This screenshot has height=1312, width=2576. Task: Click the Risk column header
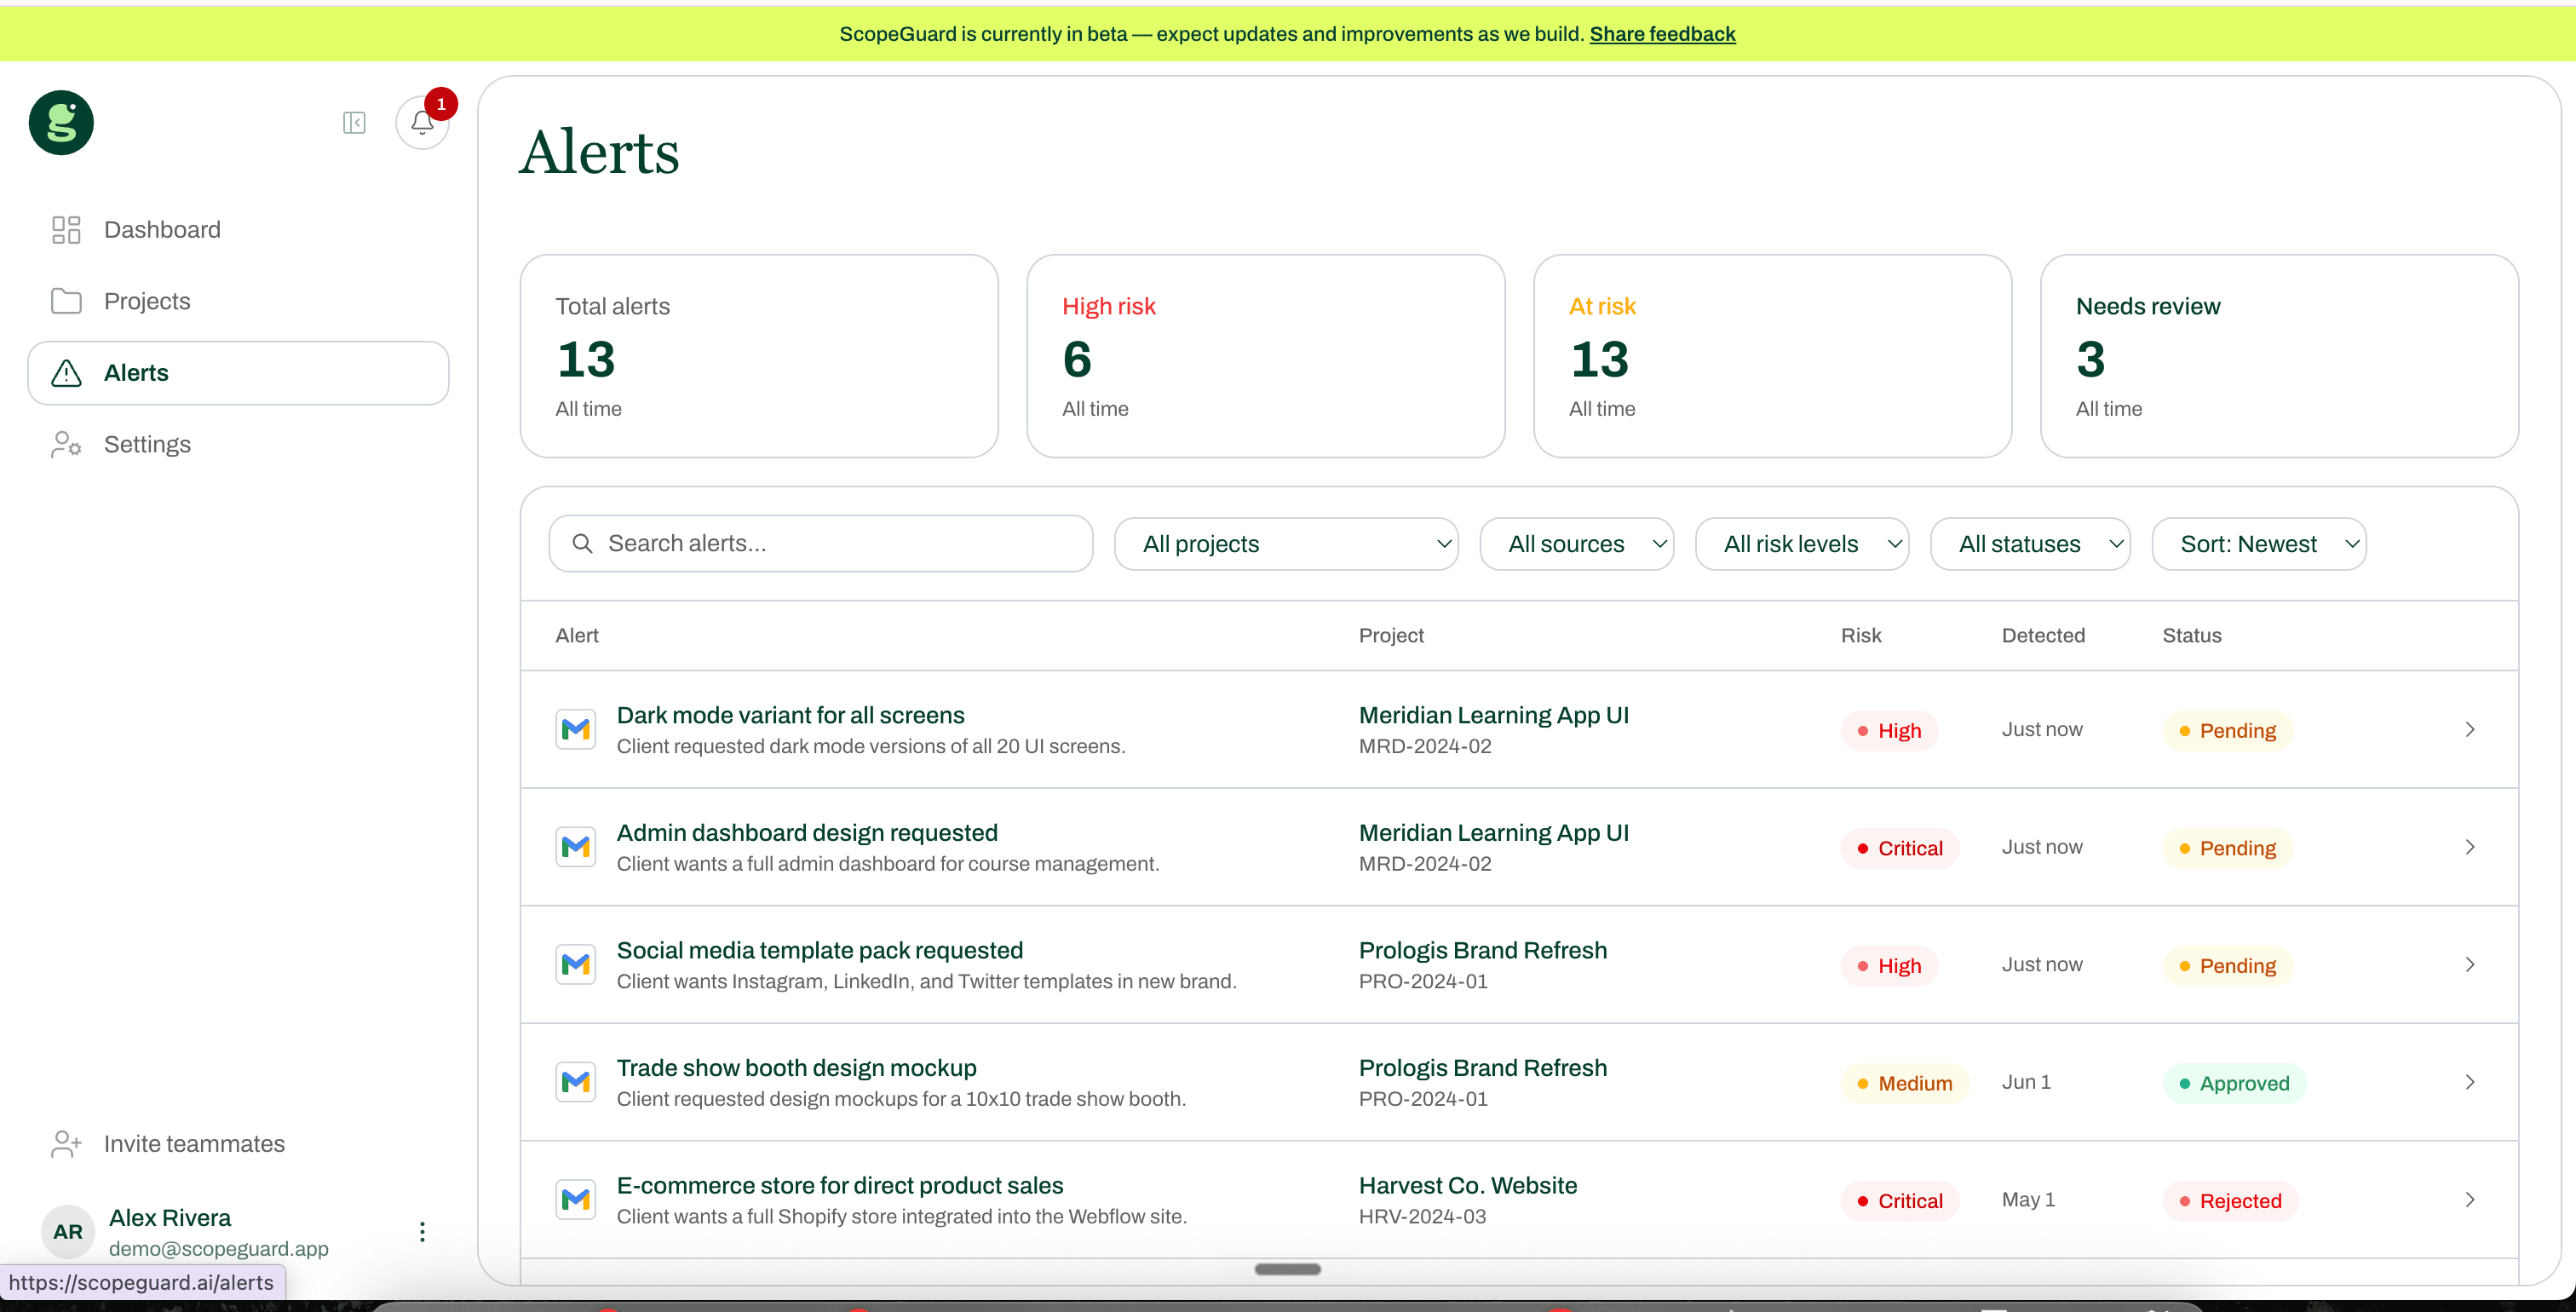click(1861, 635)
